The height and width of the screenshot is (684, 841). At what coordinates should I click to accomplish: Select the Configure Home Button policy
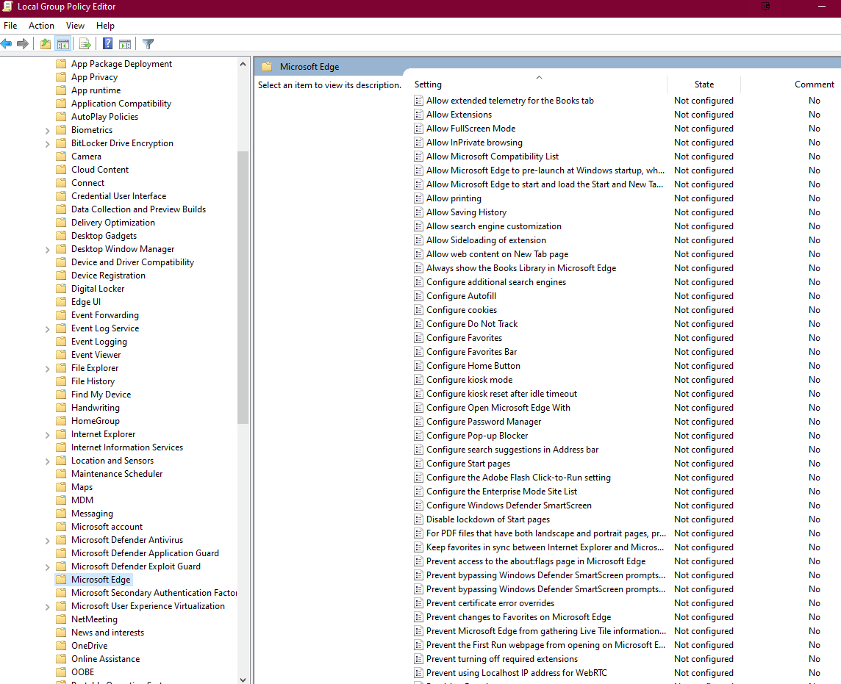pos(473,366)
